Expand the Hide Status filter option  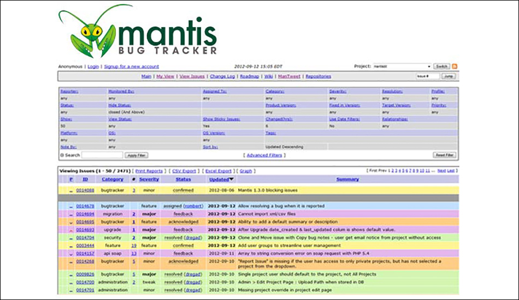pyautogui.click(x=120, y=105)
